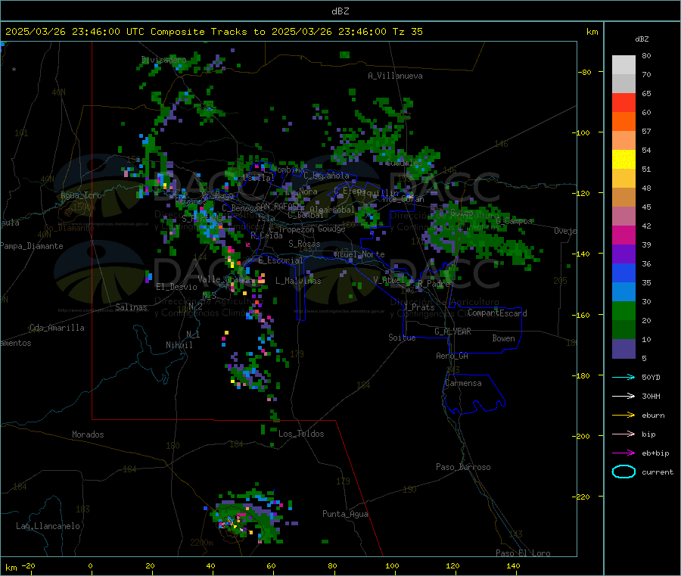Click the J_Prats place label
Image resolution: width=681 pixels, height=576 pixels.
pyautogui.click(x=419, y=307)
